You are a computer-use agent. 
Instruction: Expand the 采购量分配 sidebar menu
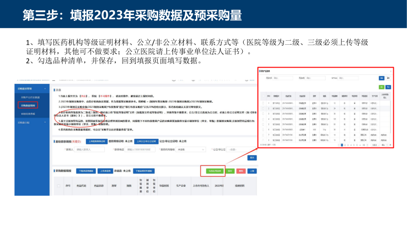(44, 122)
